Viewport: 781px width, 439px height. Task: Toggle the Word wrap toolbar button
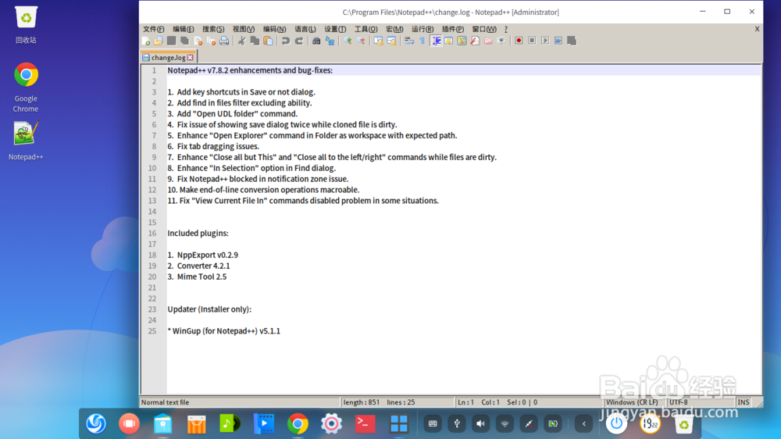(409, 41)
